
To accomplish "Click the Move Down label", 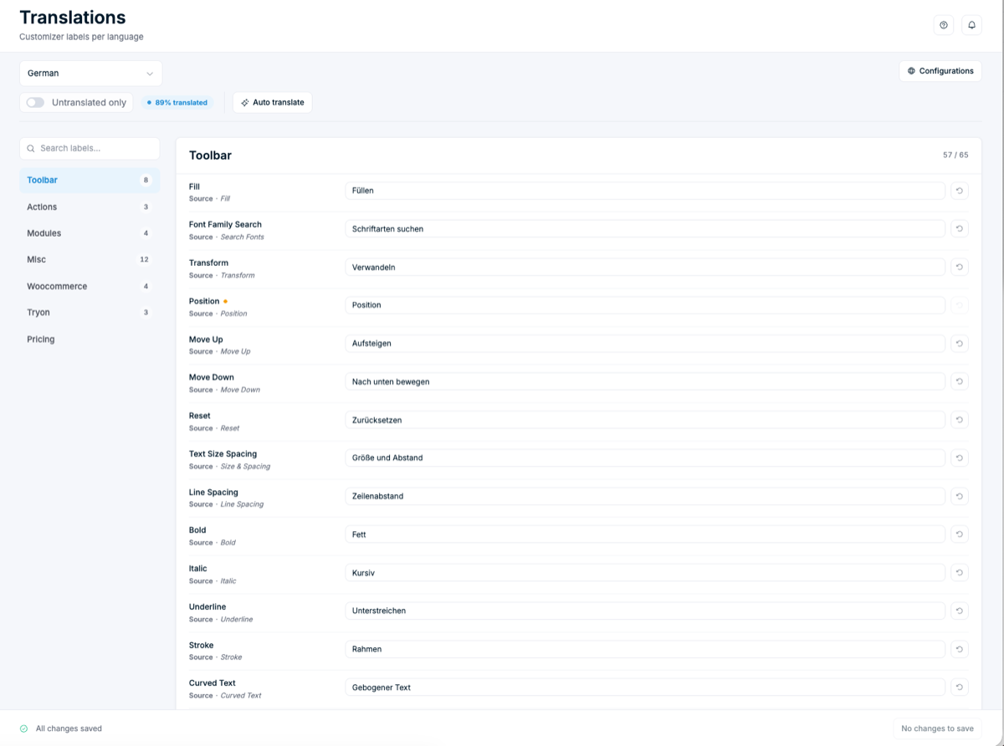I will pos(212,377).
